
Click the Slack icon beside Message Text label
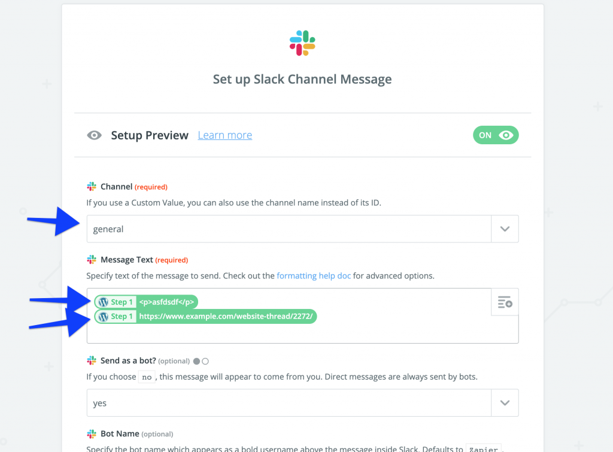point(92,259)
